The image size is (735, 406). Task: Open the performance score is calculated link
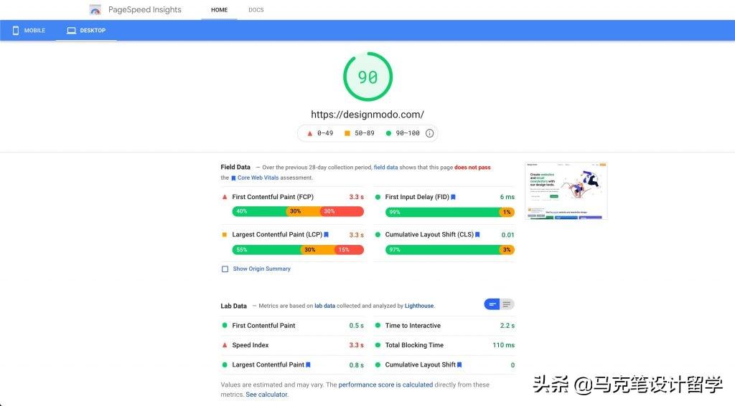coord(385,385)
